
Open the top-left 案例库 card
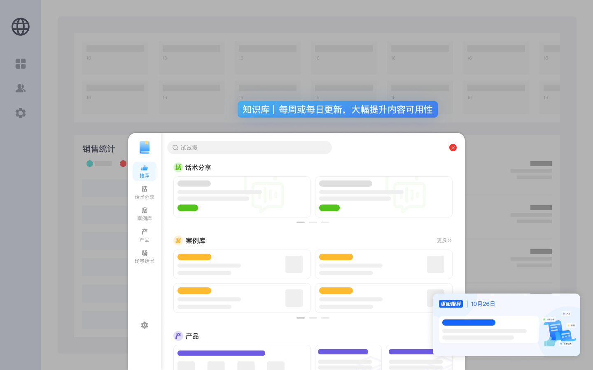pyautogui.click(x=242, y=264)
